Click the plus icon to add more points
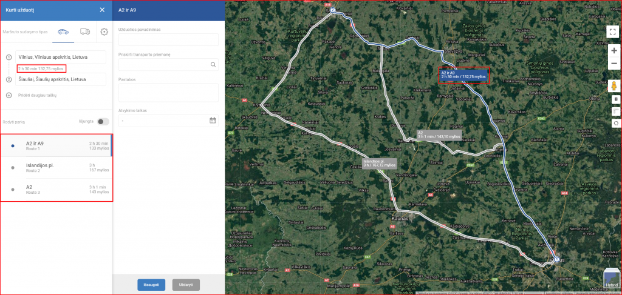Screen dimensions: 622x295 (x=9, y=95)
